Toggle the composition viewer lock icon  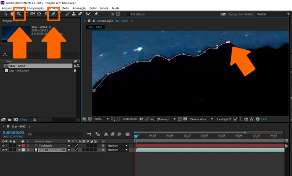(94, 21)
